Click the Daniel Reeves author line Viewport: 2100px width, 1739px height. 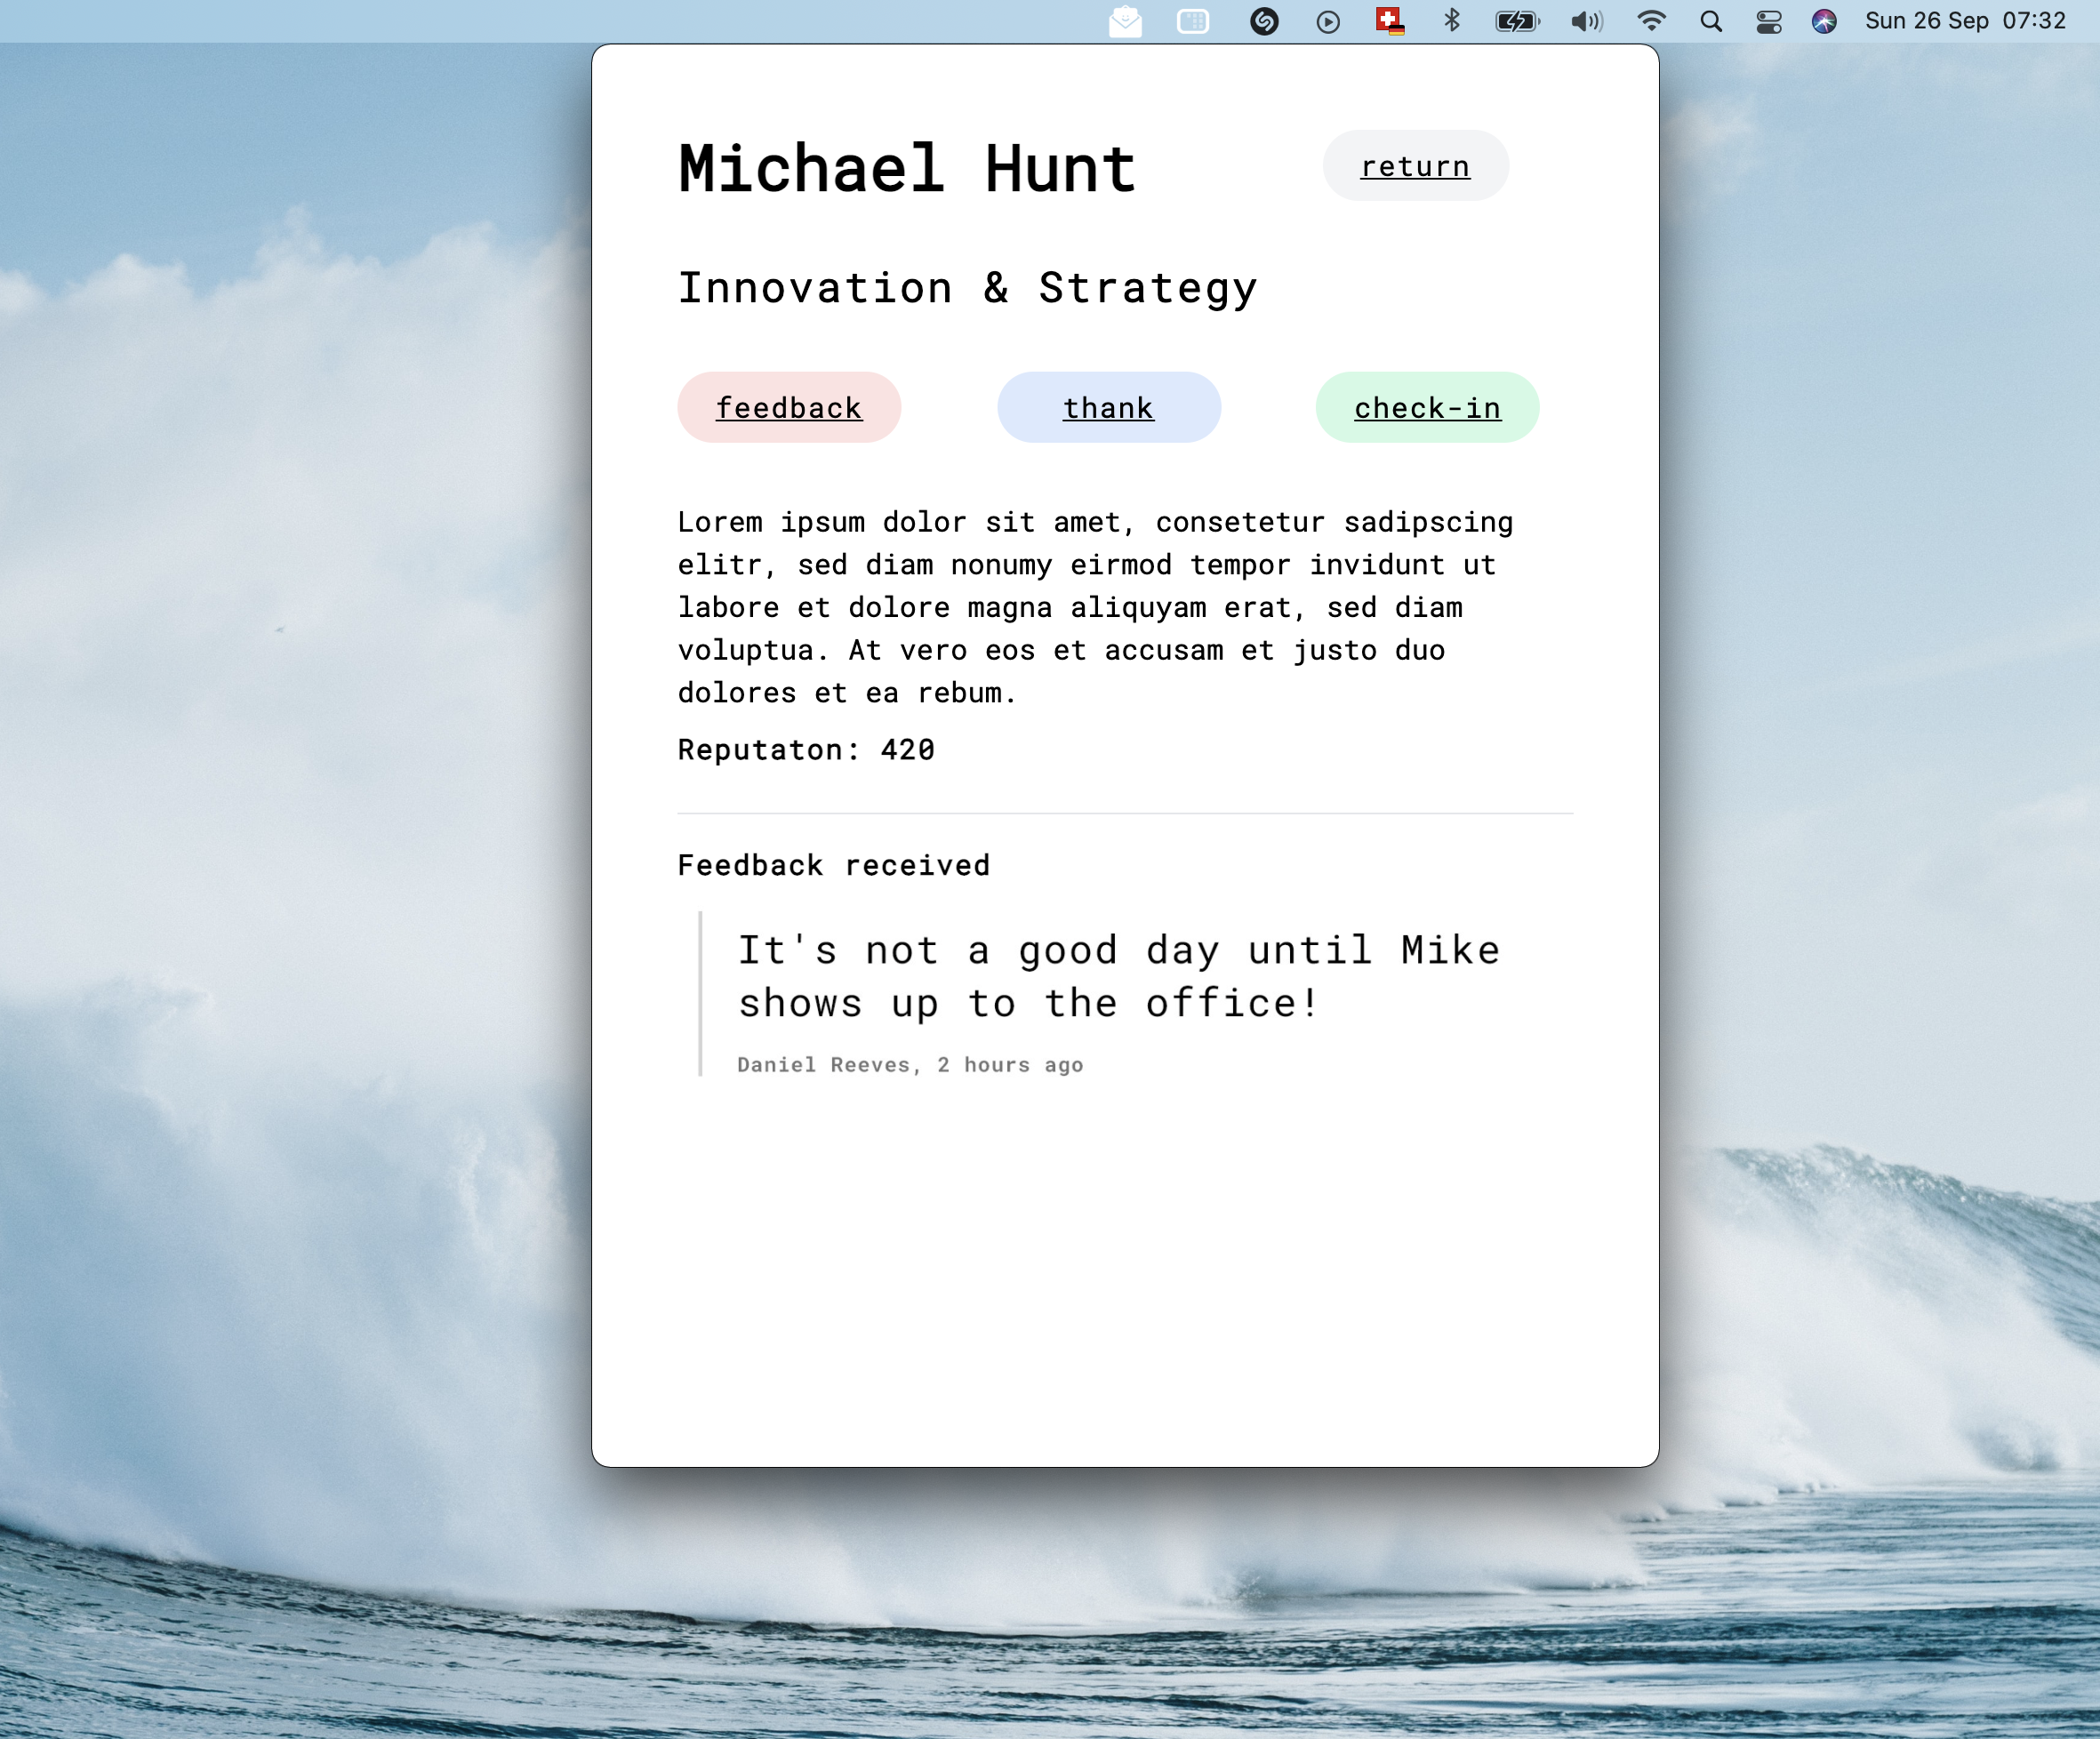[x=910, y=1065]
